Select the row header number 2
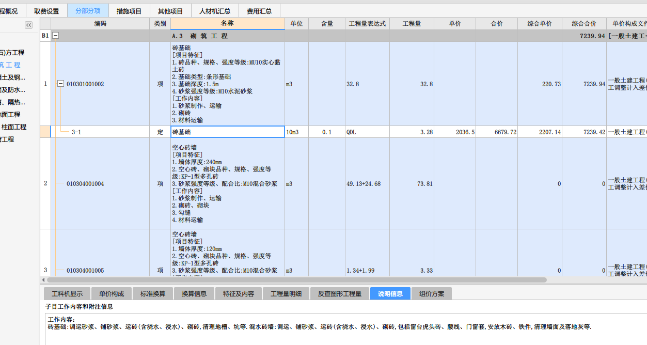 45,184
